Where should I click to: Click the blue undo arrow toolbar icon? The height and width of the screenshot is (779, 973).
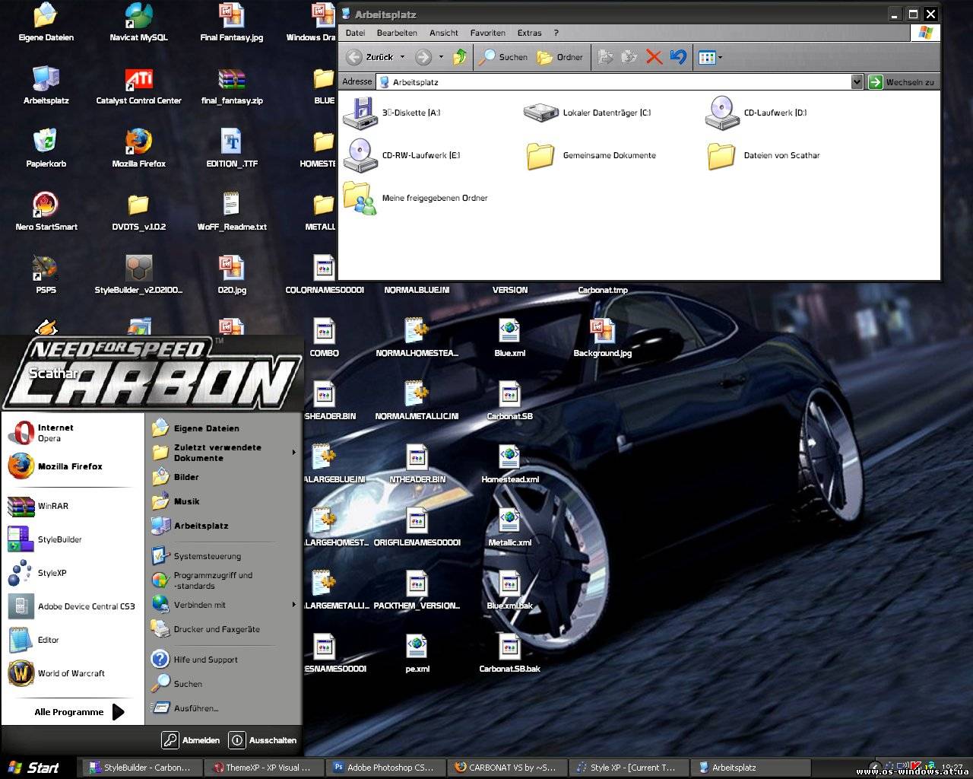click(x=678, y=57)
